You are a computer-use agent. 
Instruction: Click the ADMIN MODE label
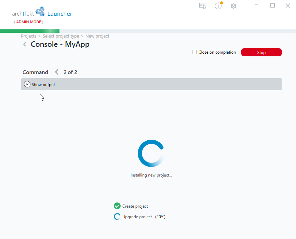point(28,22)
